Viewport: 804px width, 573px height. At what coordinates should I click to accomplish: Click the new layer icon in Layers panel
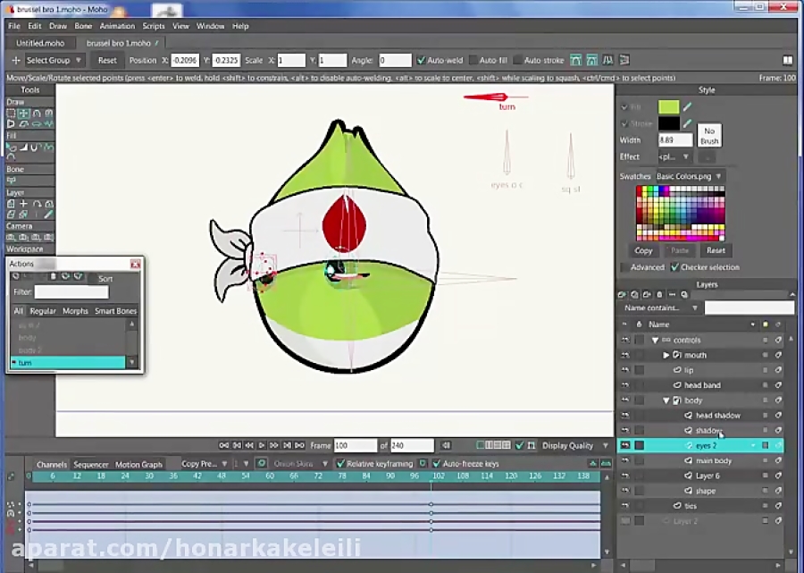[622, 294]
